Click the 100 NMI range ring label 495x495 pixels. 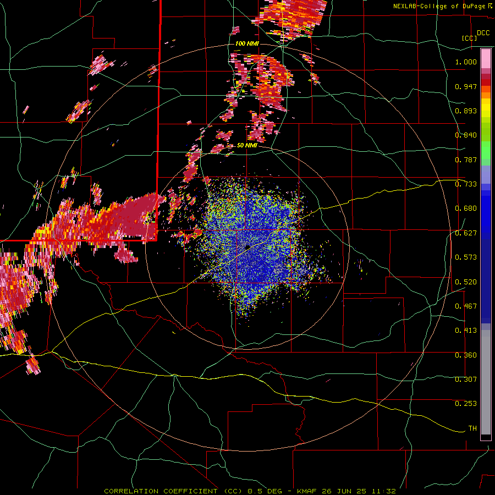(247, 43)
